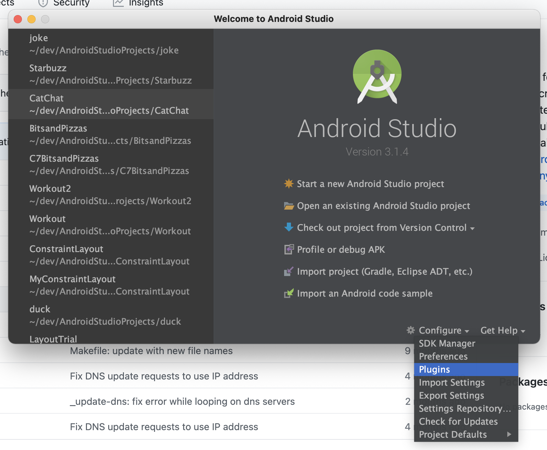
Task: Choose Import project (Gradle, Eclipse ADT, etc.)
Action: pos(385,272)
